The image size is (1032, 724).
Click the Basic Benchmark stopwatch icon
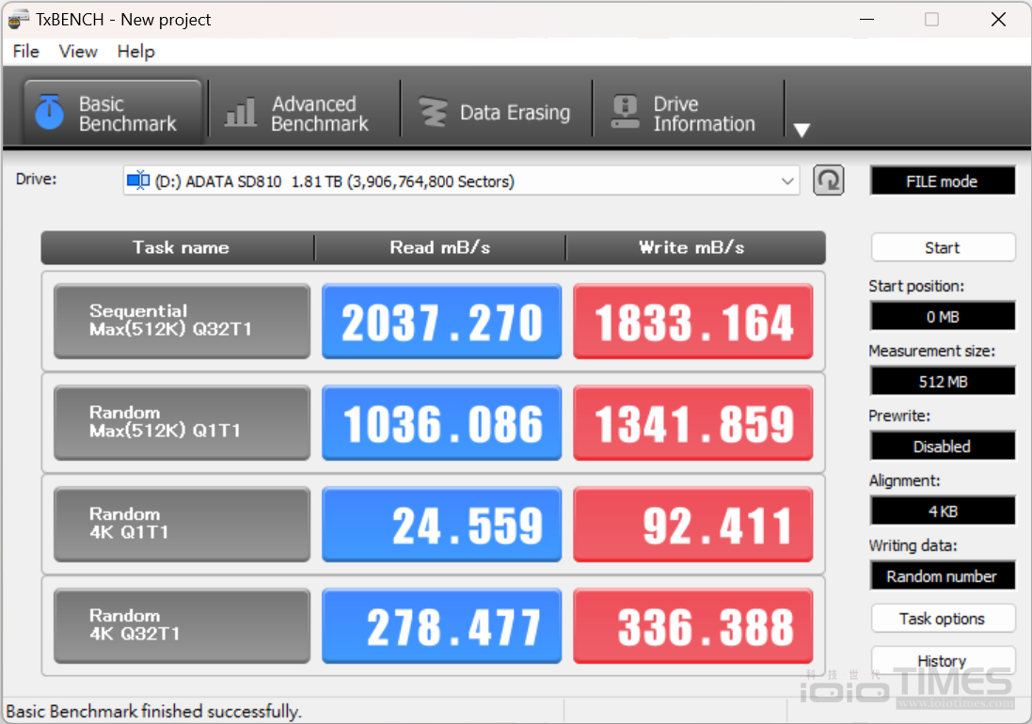tap(49, 112)
